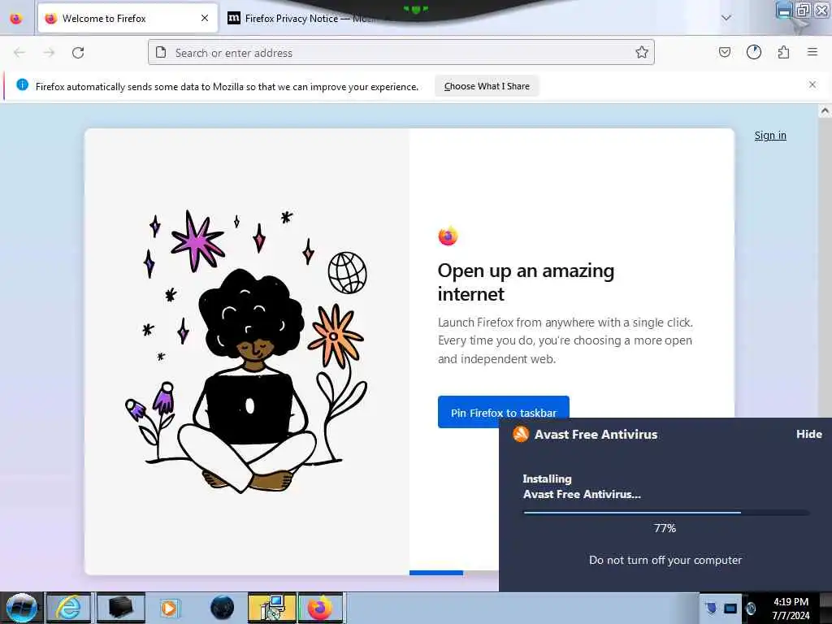
Task: Open the dark globe taskbar application
Action: click(x=222, y=608)
